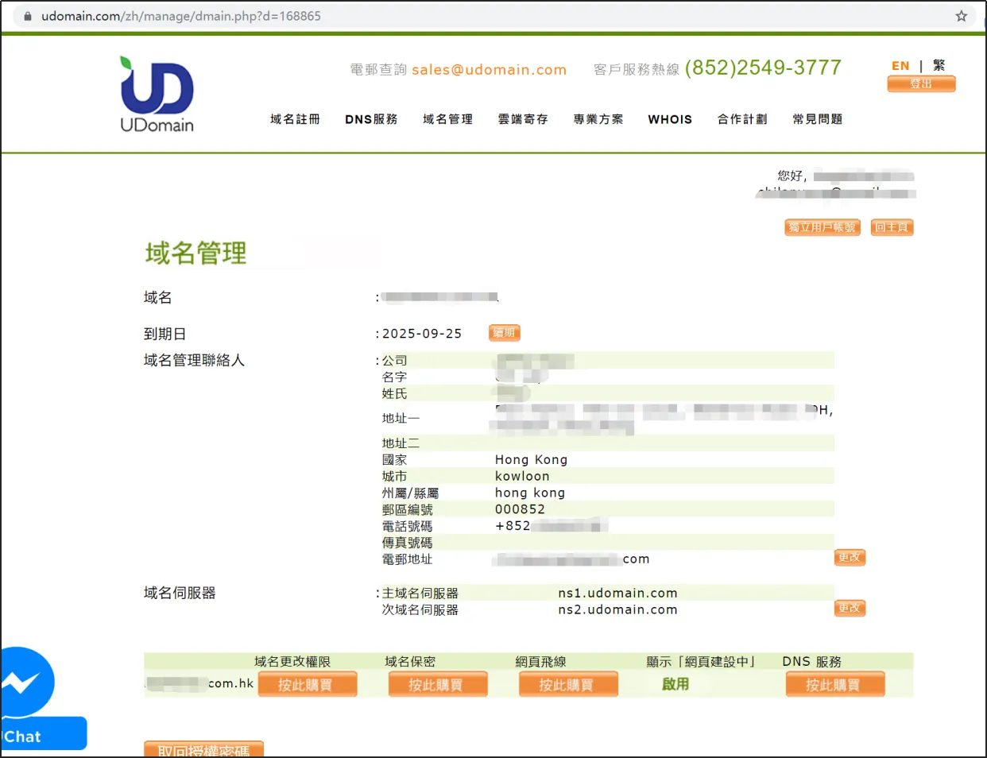Image resolution: width=987 pixels, height=758 pixels.
Task: Switch language to EN
Action: [900, 66]
